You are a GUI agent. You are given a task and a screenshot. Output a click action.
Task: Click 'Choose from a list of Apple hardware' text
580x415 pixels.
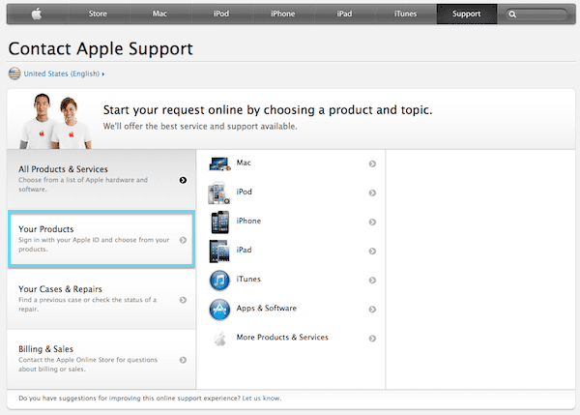pos(83,185)
